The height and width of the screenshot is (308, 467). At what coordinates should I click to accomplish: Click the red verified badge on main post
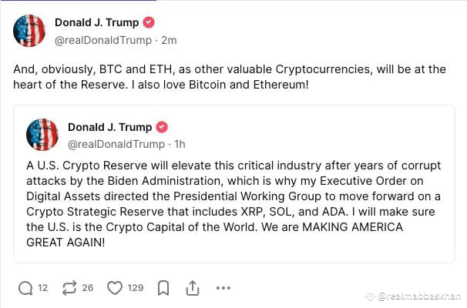150,22
